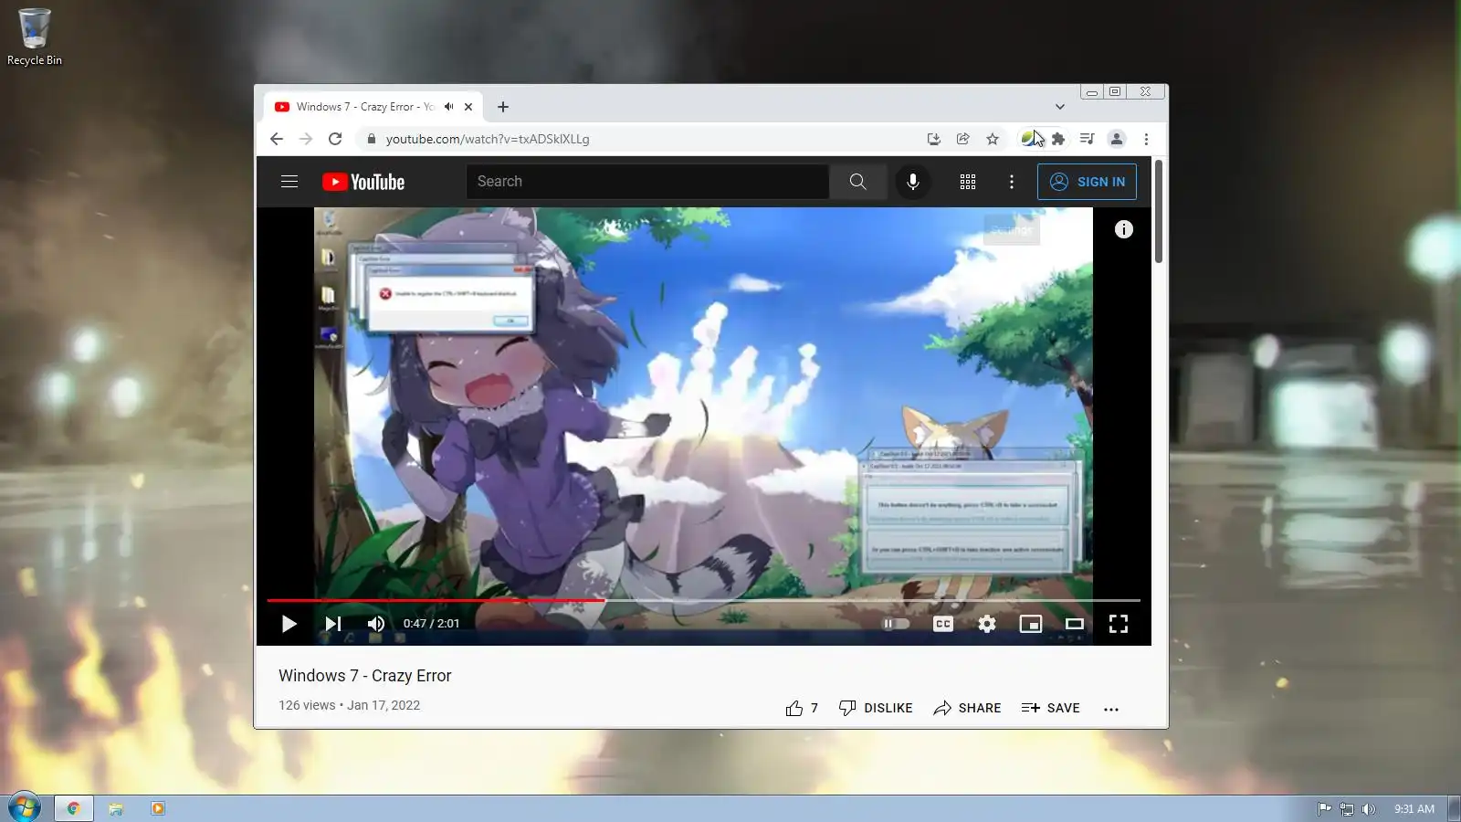The width and height of the screenshot is (1461, 822).
Task: Like the video with thumbs up
Action: [x=802, y=708]
